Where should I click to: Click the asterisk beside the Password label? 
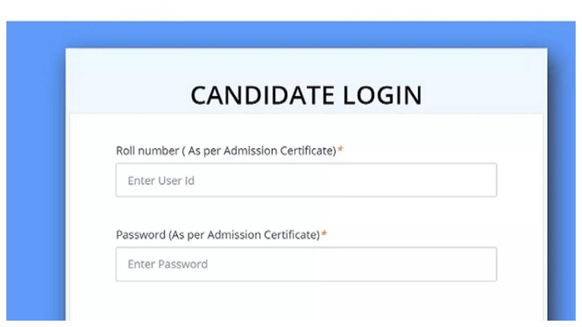pyautogui.click(x=324, y=235)
